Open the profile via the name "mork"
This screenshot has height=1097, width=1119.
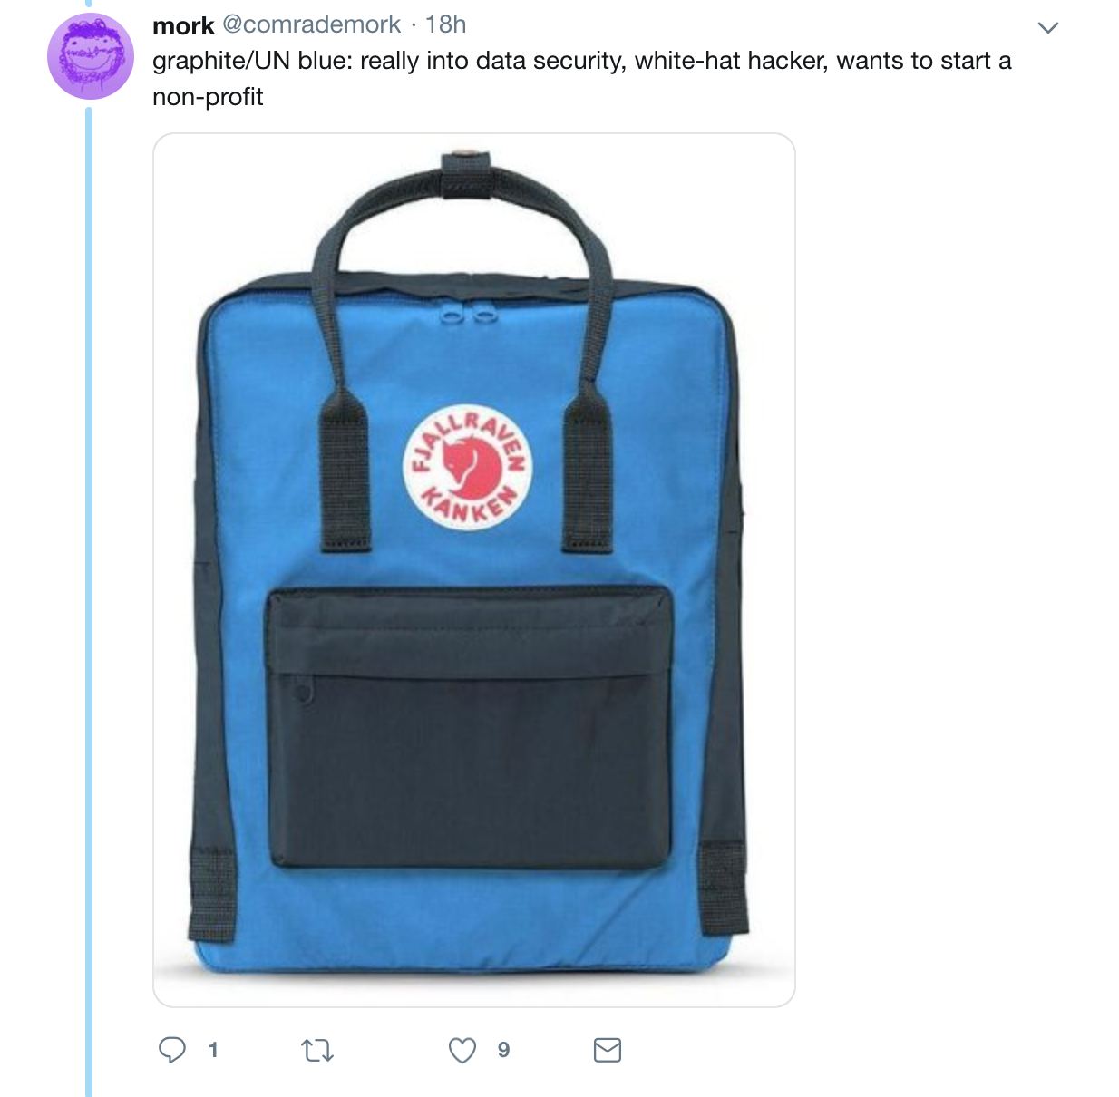[184, 25]
